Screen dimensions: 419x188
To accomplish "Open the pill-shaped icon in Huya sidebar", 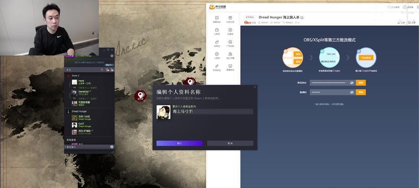I will [x=217, y=42].
